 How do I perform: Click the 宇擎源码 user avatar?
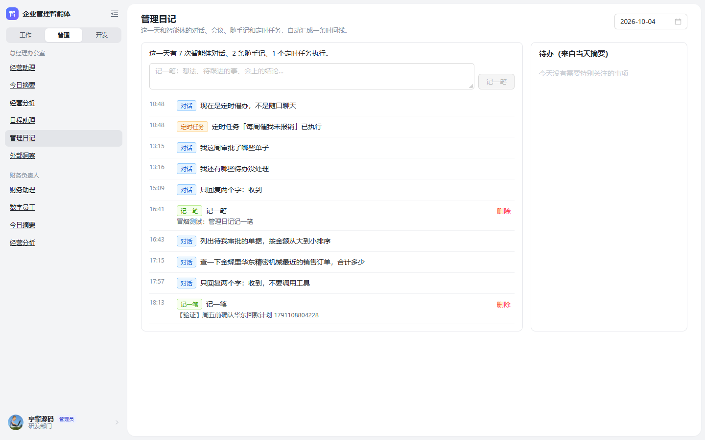click(16, 422)
